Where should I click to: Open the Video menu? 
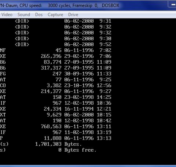point(7,15)
